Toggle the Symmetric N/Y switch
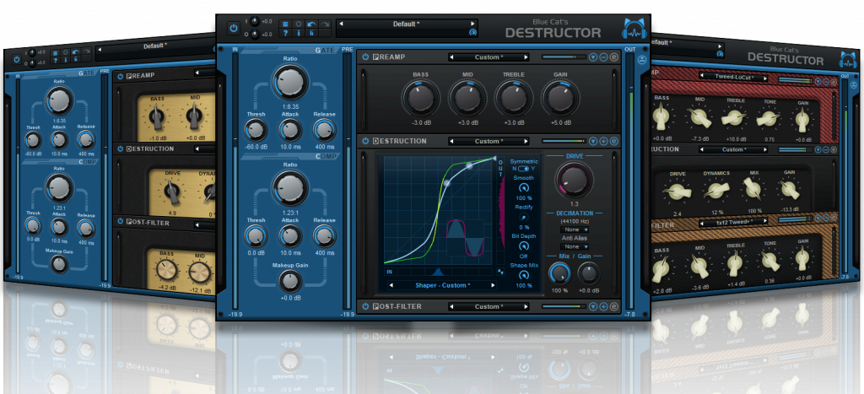 click(x=523, y=169)
